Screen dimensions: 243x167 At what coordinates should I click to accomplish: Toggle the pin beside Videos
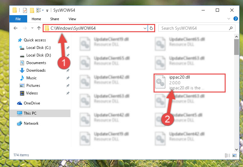68,93
